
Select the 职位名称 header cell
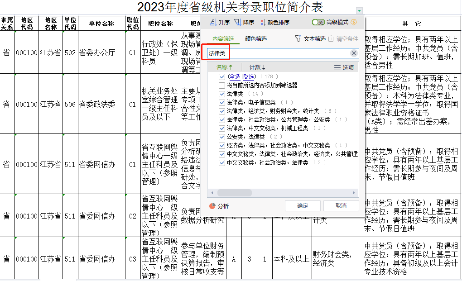160,23
